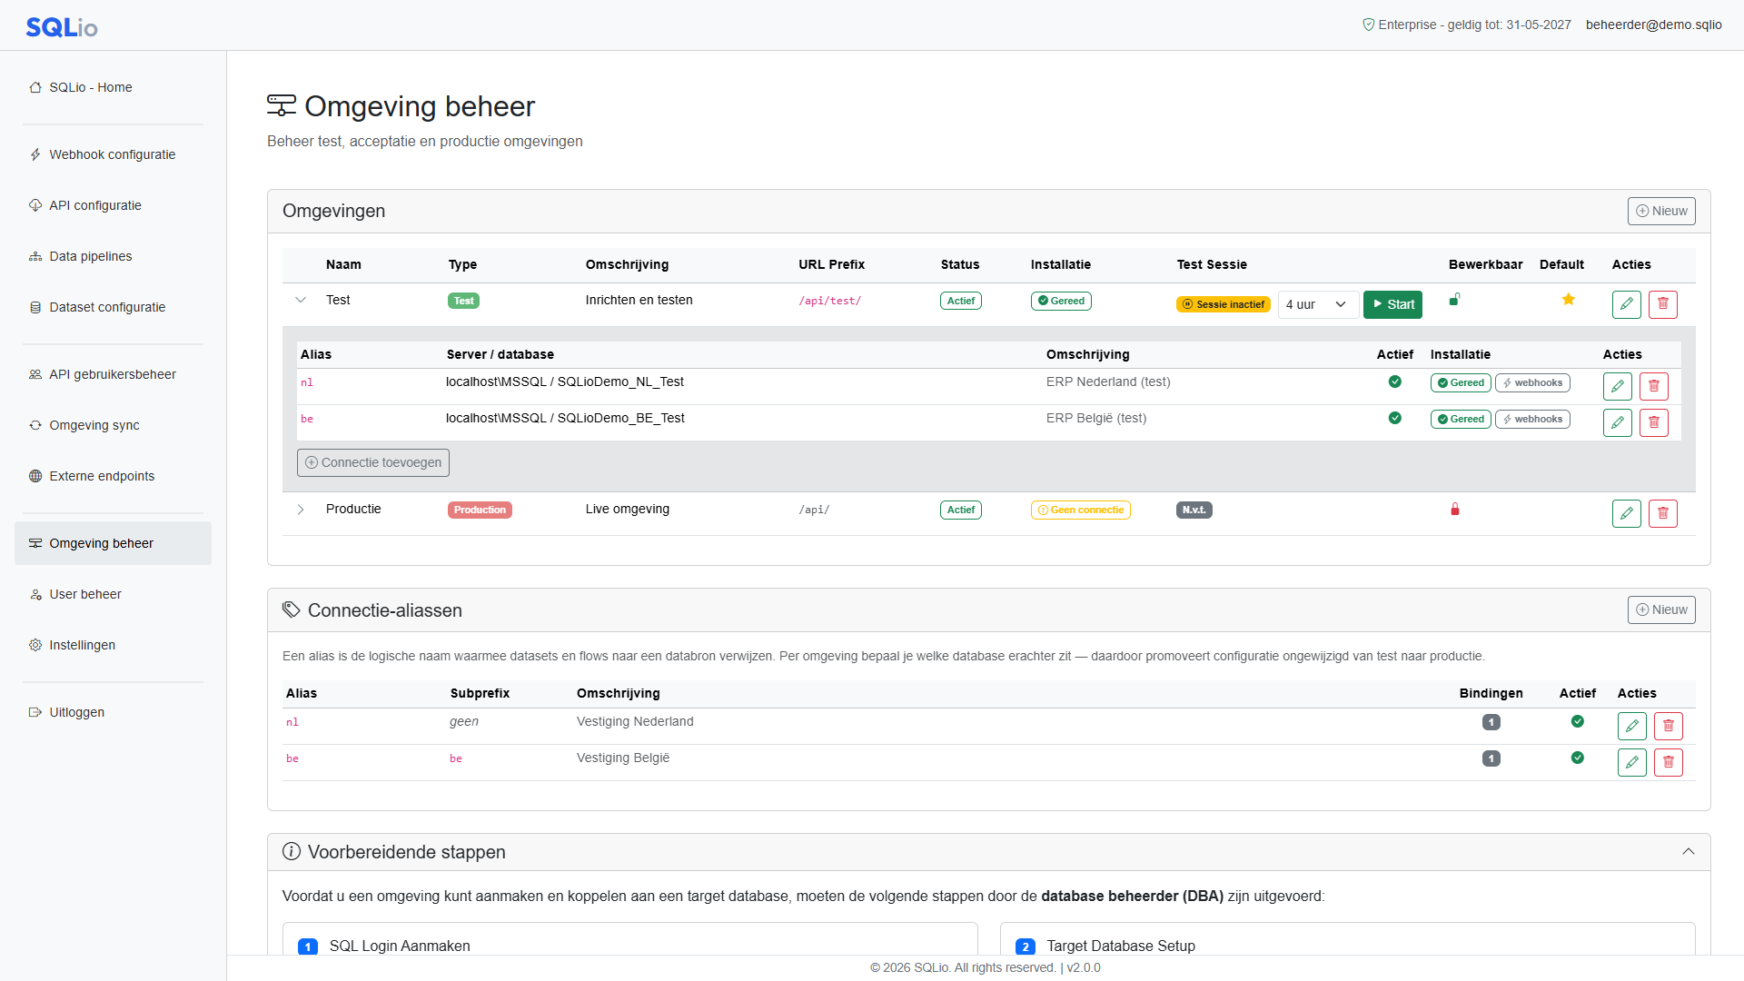
Task: Delete alias Vestiging Nederland
Action: pos(1668,726)
